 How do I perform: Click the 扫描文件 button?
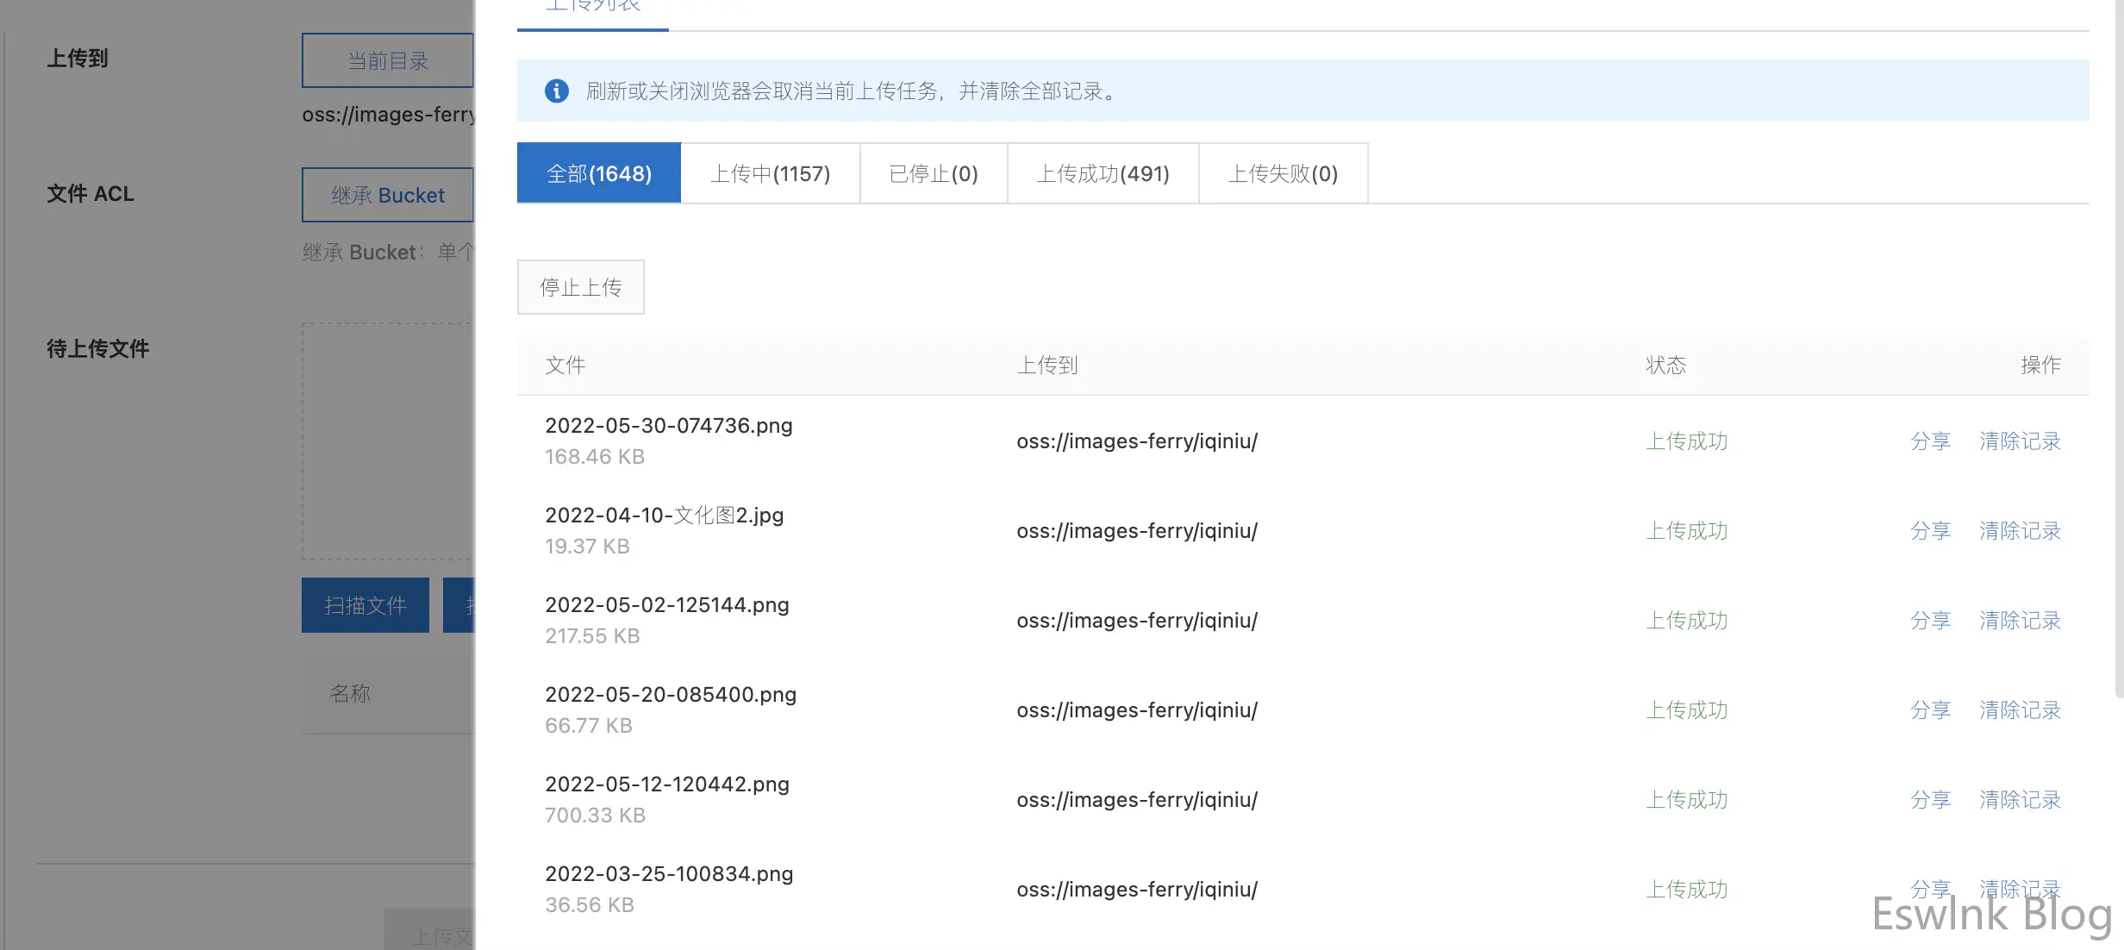(365, 605)
